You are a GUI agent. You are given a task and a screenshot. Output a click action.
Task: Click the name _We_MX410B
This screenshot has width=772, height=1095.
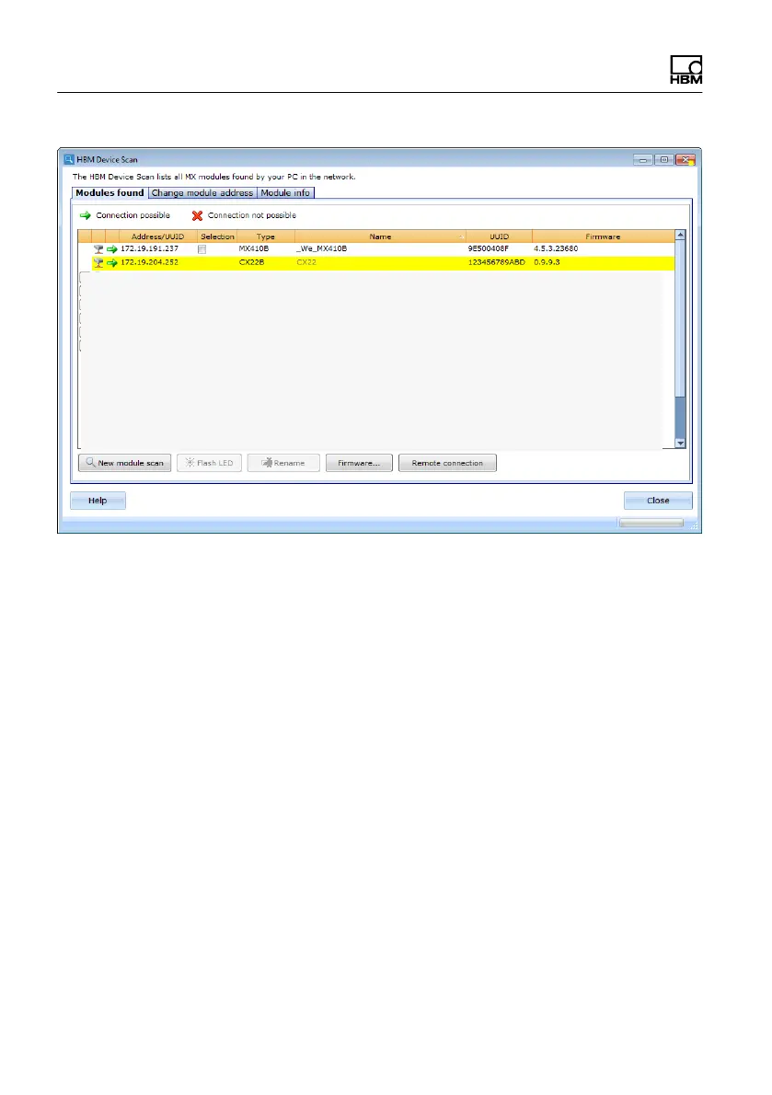pyautogui.click(x=322, y=248)
